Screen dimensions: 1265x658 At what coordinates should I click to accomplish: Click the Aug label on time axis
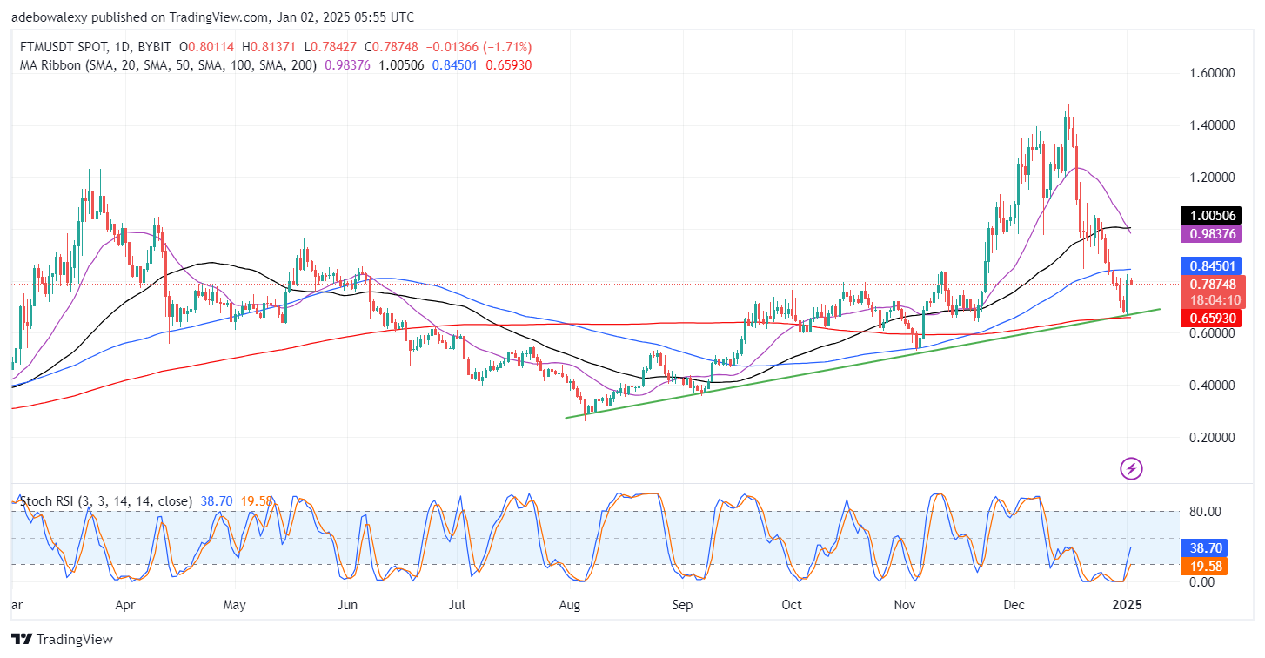tap(569, 603)
